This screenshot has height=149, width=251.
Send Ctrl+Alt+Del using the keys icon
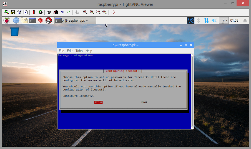(x=49, y=12)
